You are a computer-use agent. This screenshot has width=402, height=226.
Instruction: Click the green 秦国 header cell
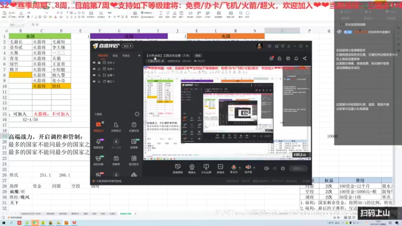40,36
